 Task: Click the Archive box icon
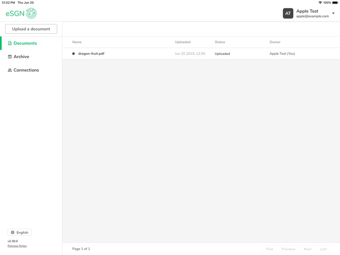coord(10,57)
